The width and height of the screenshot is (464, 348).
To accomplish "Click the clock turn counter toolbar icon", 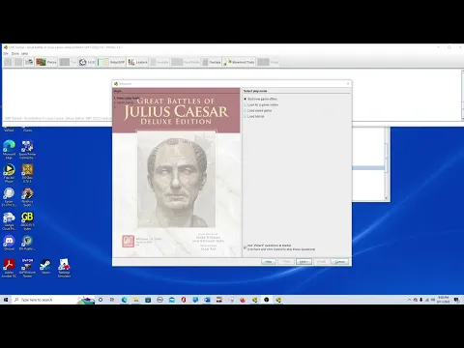I will (x=87, y=62).
